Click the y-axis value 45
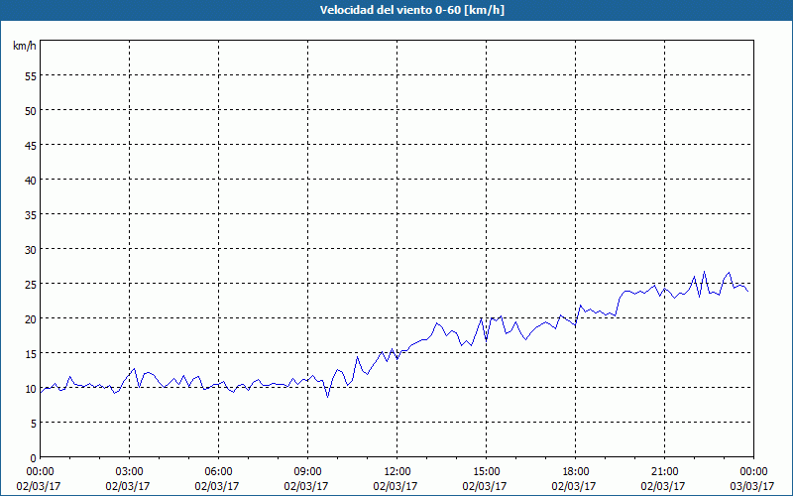793x496 pixels. (x=31, y=145)
